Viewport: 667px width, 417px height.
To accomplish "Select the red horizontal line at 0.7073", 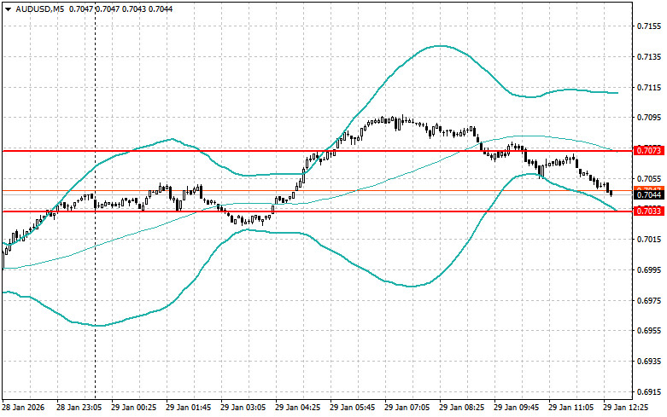I will 318,151.
